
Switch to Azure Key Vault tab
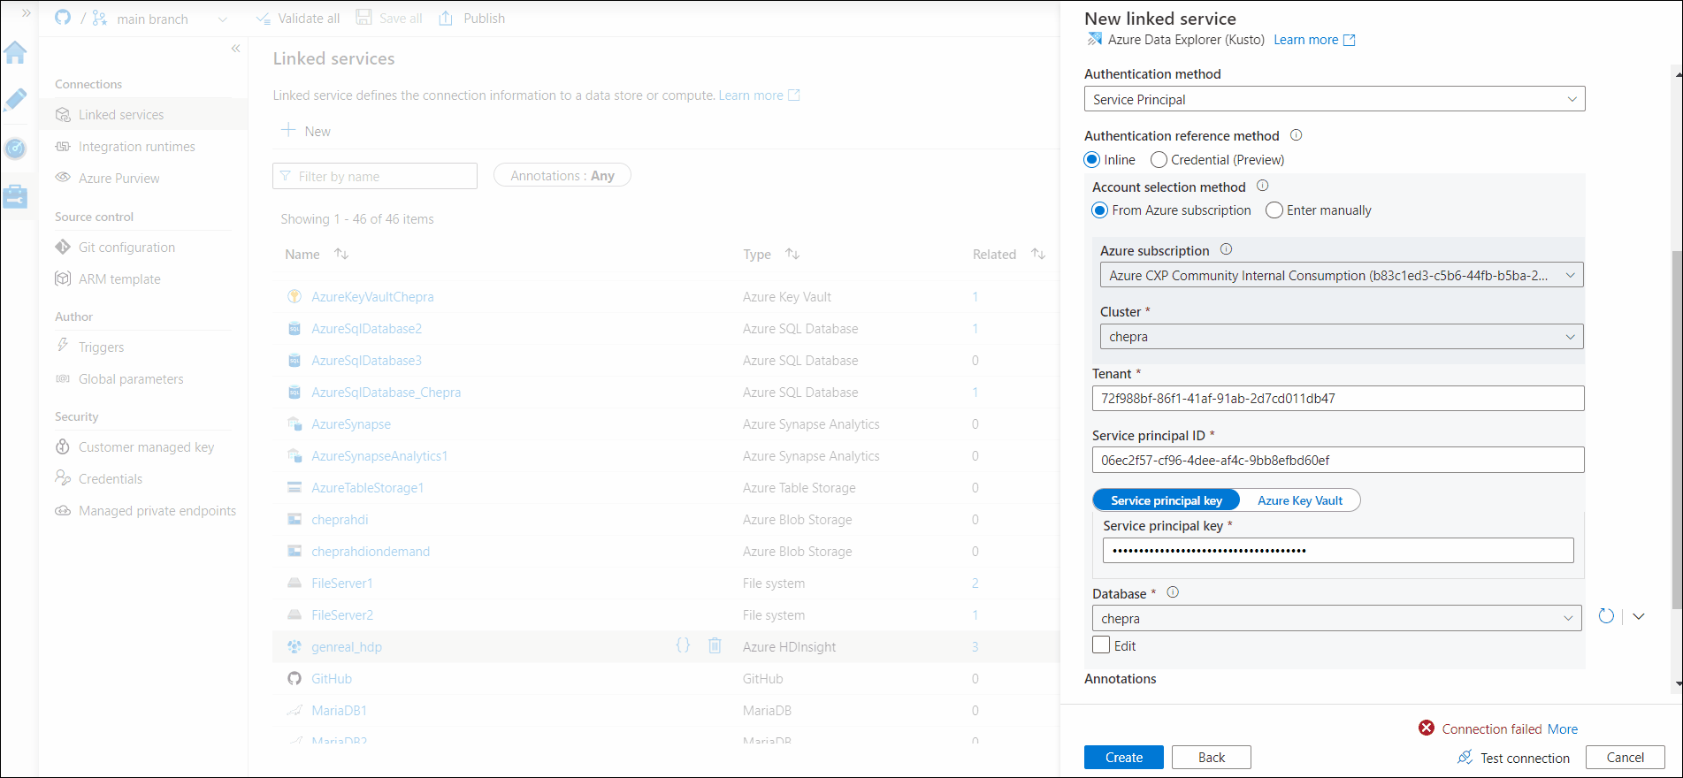point(1299,500)
